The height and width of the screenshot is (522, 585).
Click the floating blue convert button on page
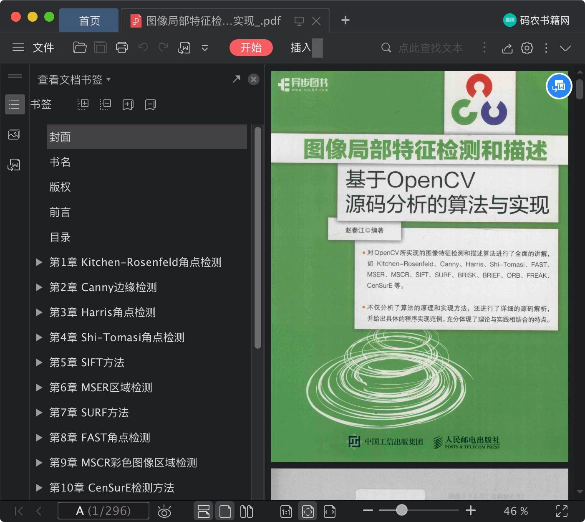coord(559,86)
